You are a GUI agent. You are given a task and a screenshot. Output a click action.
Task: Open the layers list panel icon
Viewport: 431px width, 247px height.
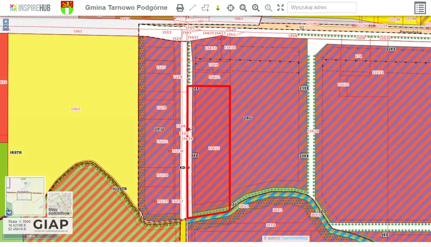[x=420, y=8]
